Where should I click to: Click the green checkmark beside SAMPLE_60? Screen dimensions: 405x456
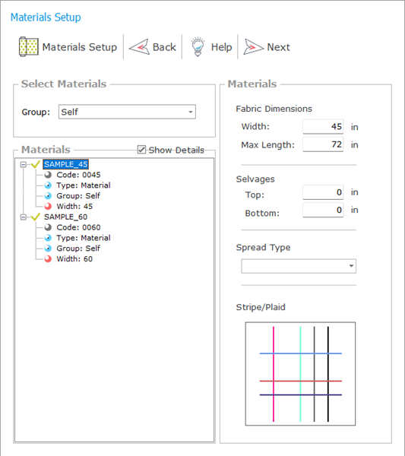[35, 217]
